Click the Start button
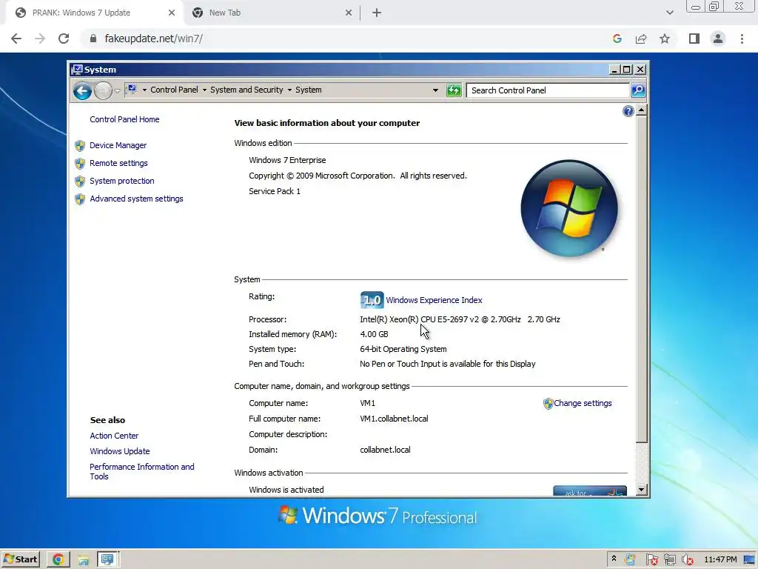 point(20,559)
